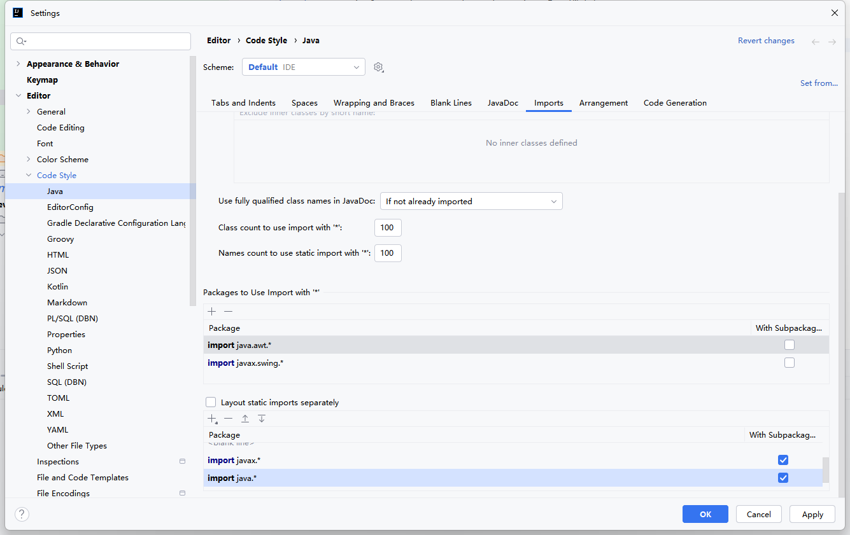Click the move-down arrow above import layout table
Screen dimensions: 850x535
[x=262, y=418]
